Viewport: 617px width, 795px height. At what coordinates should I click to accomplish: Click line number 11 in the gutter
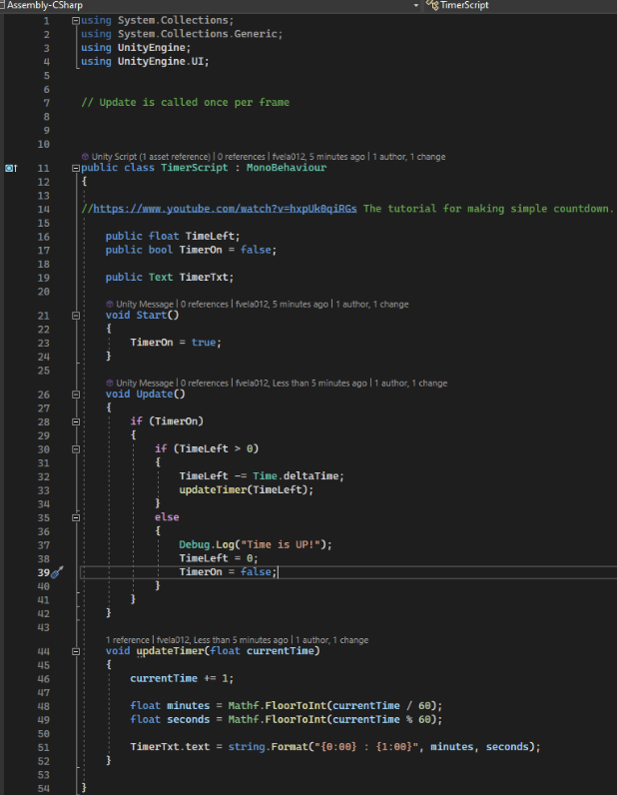click(x=44, y=169)
